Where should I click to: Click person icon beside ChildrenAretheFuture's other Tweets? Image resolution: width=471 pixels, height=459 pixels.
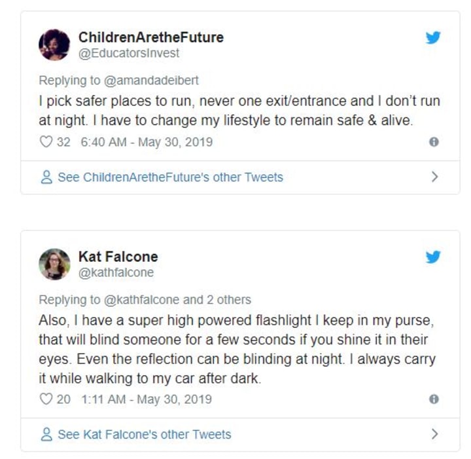[x=46, y=177]
